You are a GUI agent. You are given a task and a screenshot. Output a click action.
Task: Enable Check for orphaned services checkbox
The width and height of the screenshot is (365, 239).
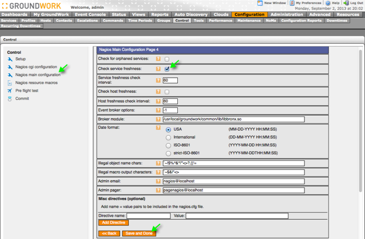click(x=167, y=59)
